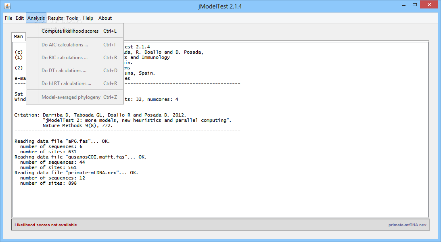This screenshot has width=441, height=242.
Task: Click the jModelTest 2 paper title line
Action: (137, 120)
